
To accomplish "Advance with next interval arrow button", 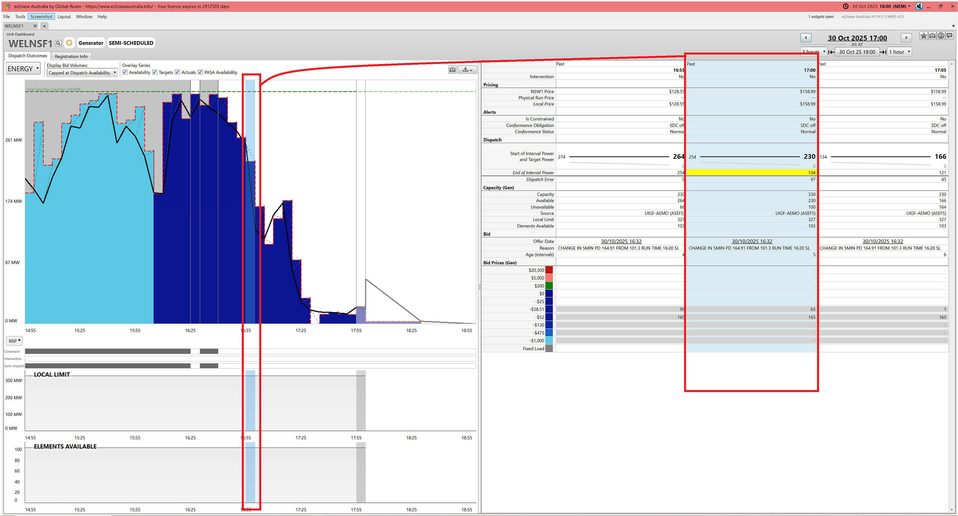I will [x=906, y=38].
